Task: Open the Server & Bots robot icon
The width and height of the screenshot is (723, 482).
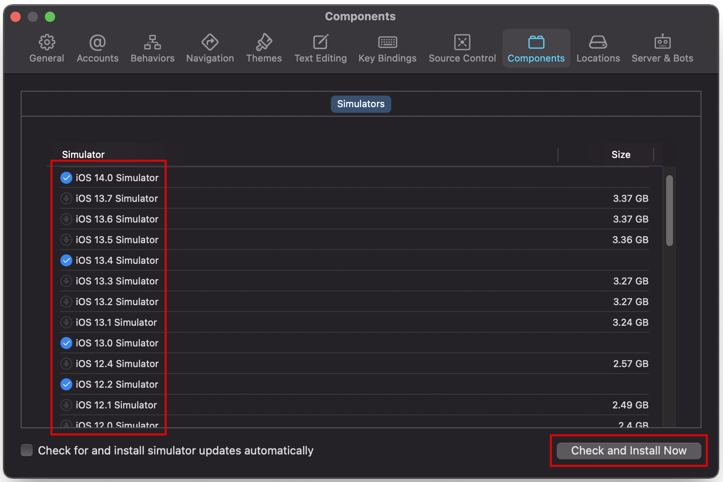Action: tap(662, 42)
